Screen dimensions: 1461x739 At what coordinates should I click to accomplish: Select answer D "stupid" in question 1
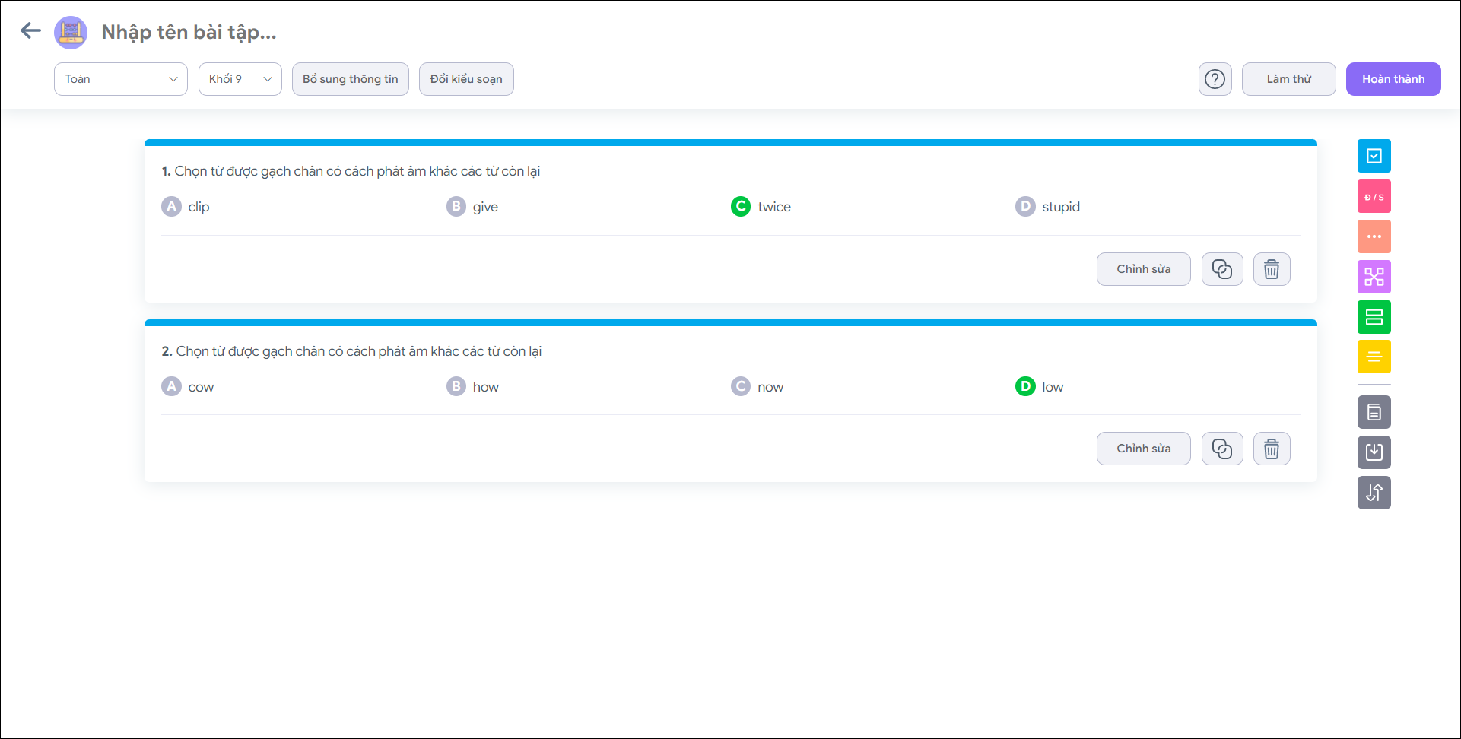[1025, 207]
